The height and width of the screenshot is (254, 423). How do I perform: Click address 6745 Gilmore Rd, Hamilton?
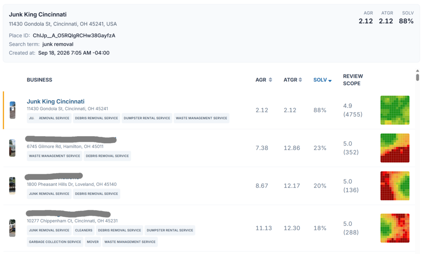tap(65, 146)
